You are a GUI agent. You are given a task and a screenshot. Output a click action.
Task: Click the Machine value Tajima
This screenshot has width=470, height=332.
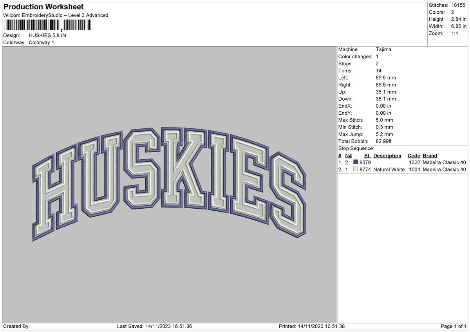[x=383, y=49]
